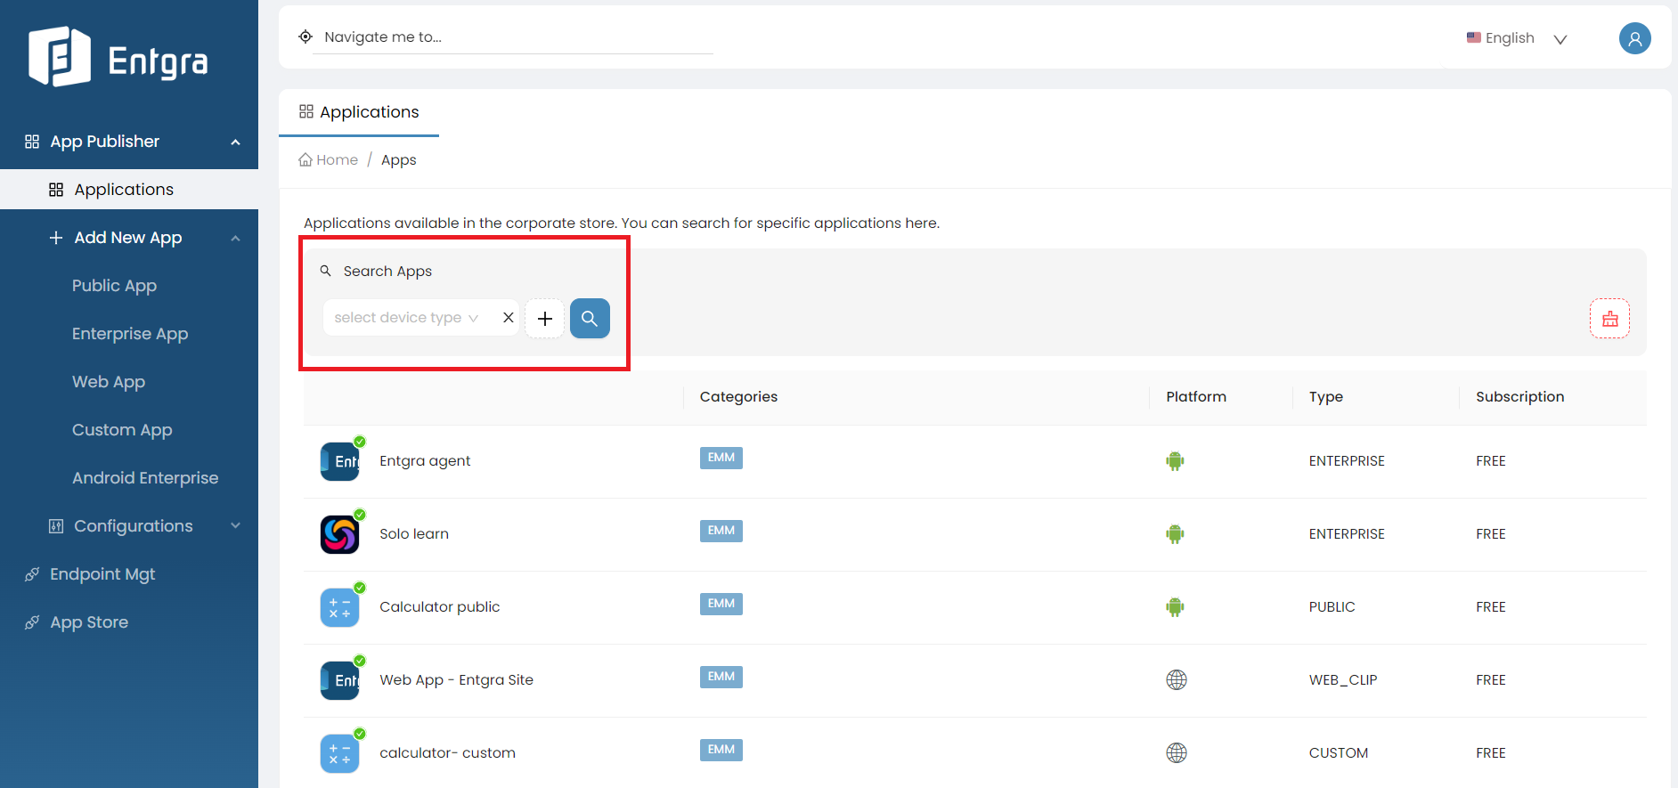This screenshot has height=788, width=1678.
Task: Click EMM category tag for Entgra agent
Action: (x=721, y=458)
